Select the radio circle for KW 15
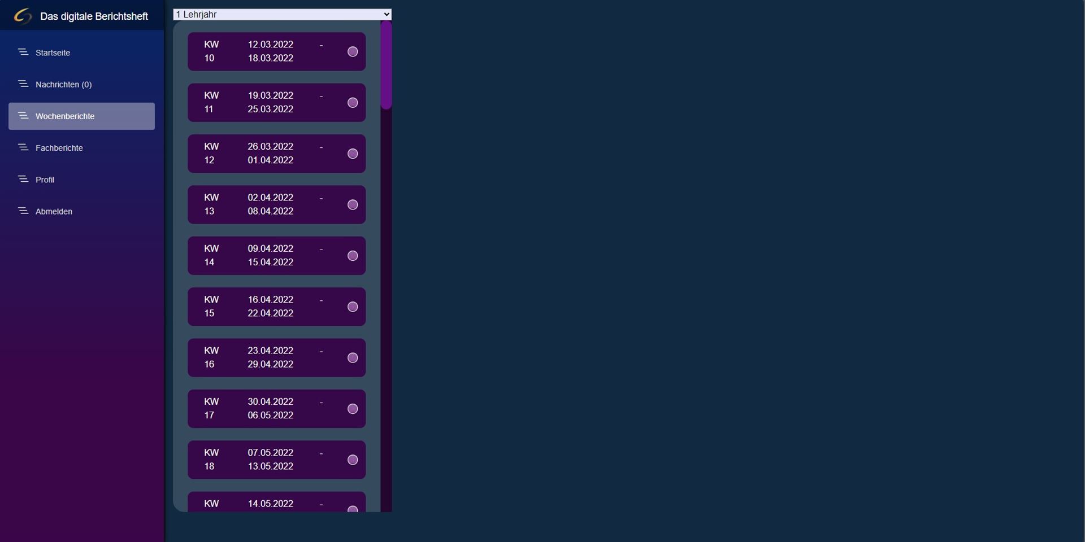The image size is (1085, 542). (x=353, y=307)
